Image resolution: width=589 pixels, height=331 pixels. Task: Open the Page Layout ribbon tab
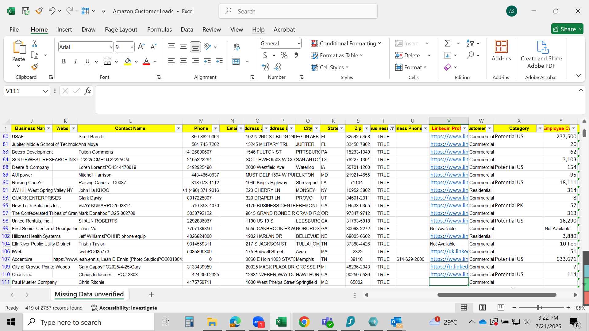(121, 29)
